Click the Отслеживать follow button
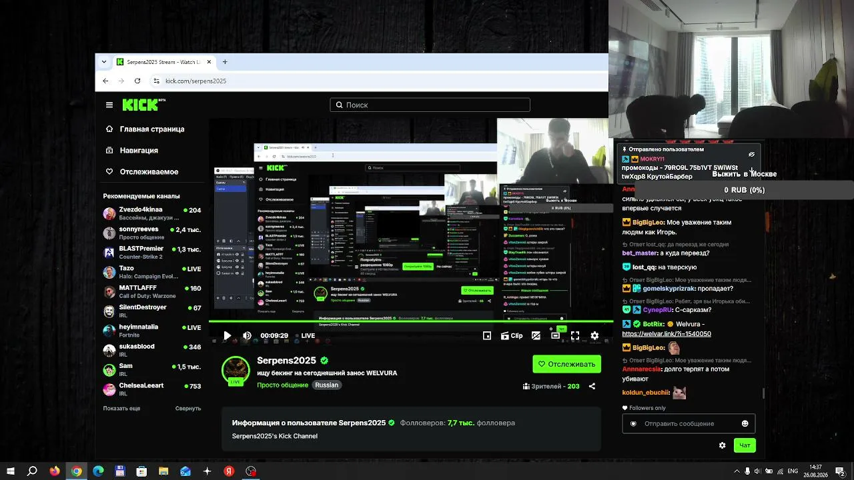This screenshot has height=480, width=854. [567, 364]
